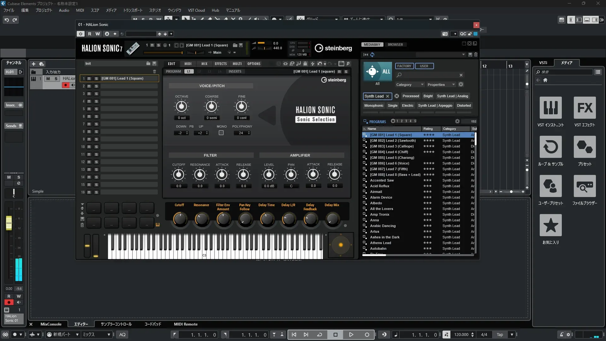This screenshot has width=606, height=341.
Task: Expand the Category dropdown in MediaBay
Action: pos(410,85)
